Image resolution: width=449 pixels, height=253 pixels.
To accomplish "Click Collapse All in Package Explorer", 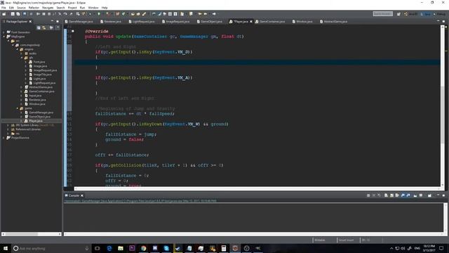I will [x=39, y=27].
